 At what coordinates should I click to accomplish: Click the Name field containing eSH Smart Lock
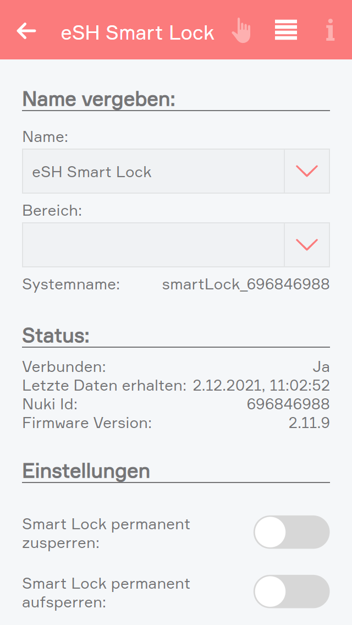[x=153, y=172]
